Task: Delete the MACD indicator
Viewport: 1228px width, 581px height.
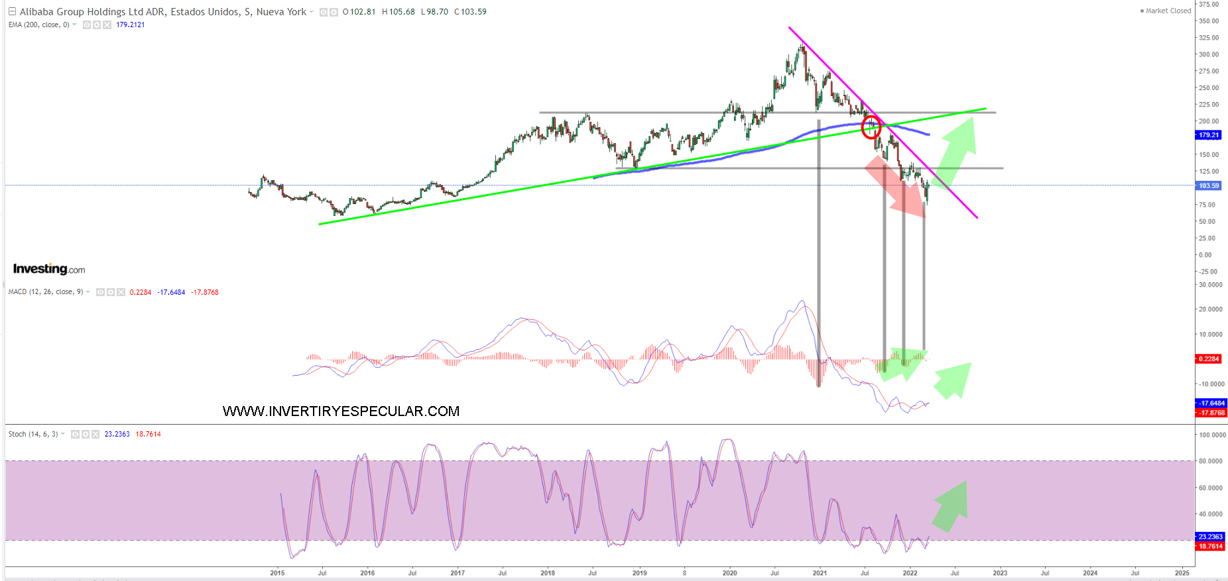Action: click(x=121, y=292)
